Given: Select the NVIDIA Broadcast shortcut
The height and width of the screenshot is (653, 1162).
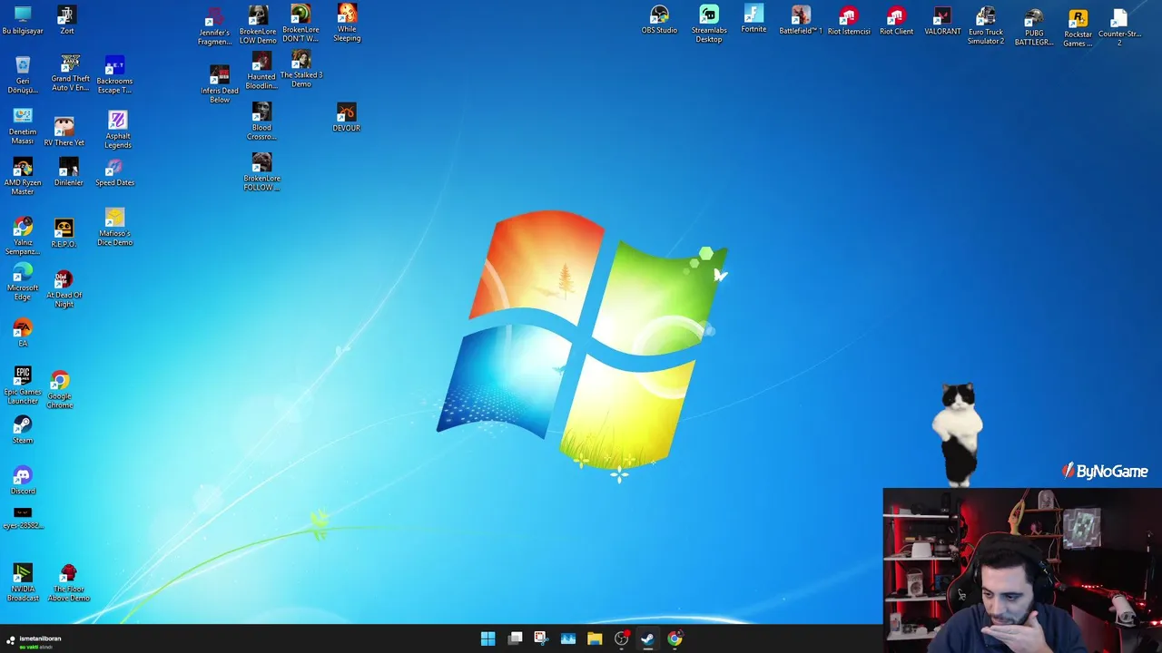Looking at the screenshot, I should (23, 582).
